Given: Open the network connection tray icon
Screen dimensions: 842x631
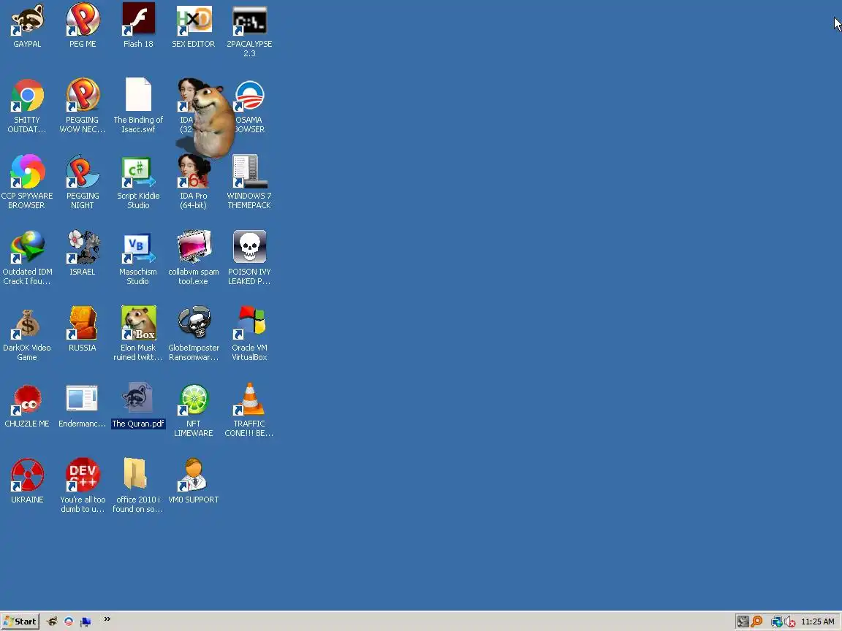Looking at the screenshot, I should coord(776,622).
